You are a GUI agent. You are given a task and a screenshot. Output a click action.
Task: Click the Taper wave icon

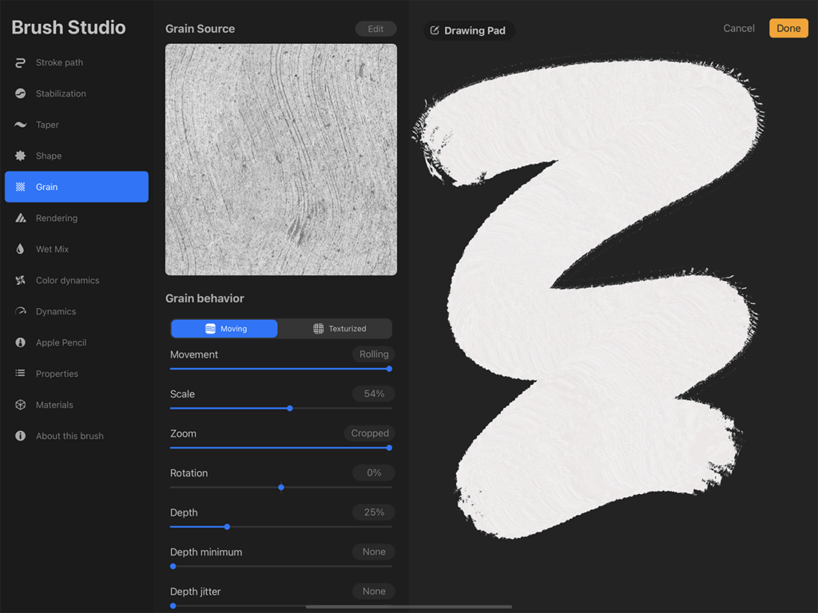click(x=20, y=125)
